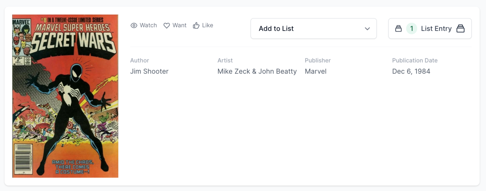
Task: Open the Add to List dropdown
Action: (313, 29)
